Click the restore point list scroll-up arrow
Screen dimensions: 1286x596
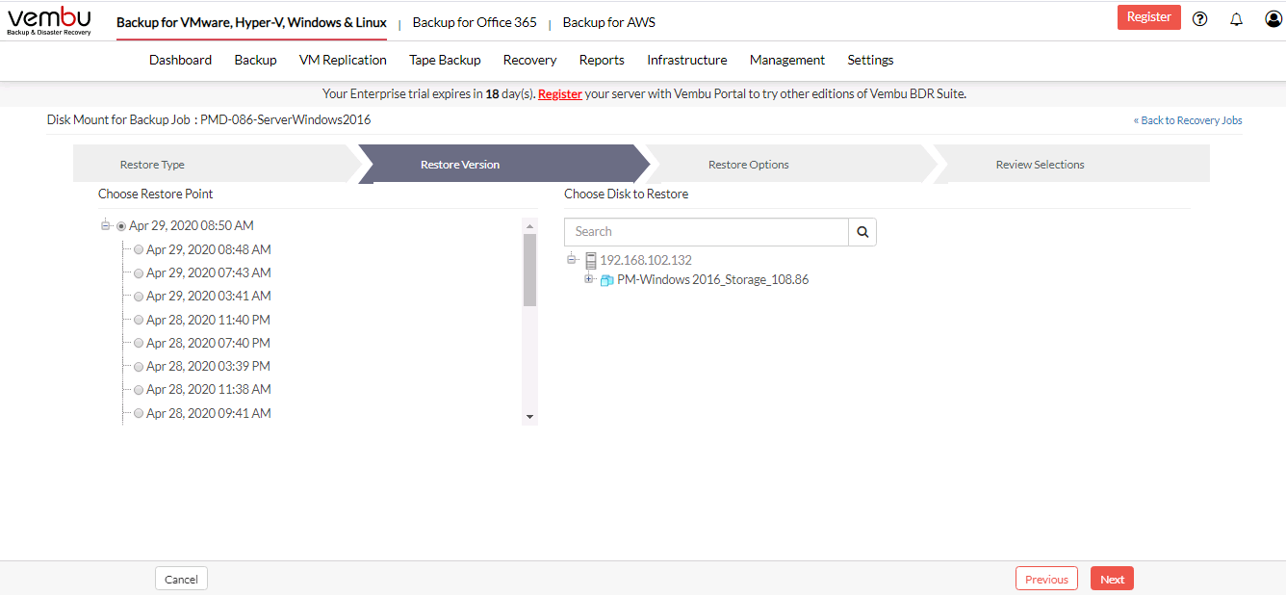pos(529,226)
